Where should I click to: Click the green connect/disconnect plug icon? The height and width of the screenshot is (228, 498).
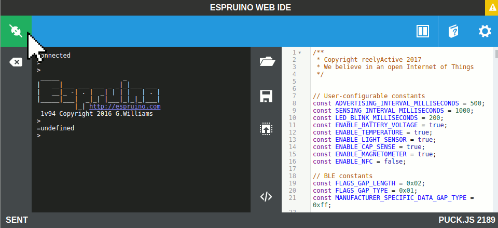[x=16, y=31]
